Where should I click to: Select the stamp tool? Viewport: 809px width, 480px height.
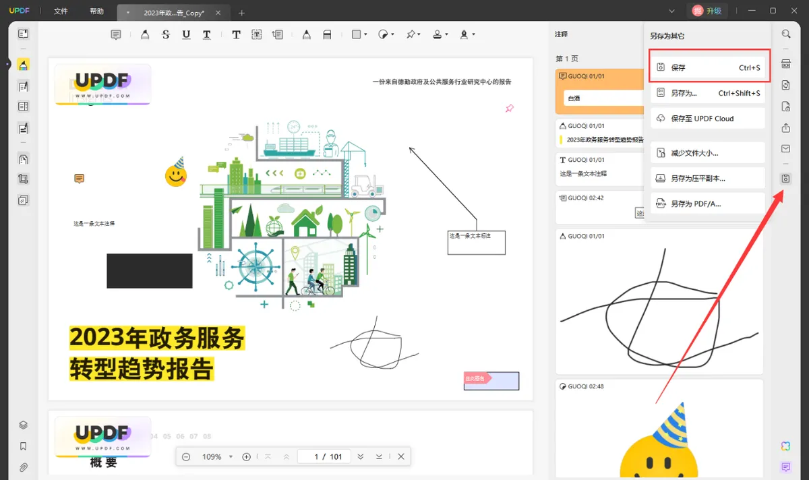click(x=437, y=35)
